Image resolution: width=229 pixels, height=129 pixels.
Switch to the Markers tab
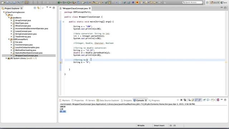tap(64, 100)
